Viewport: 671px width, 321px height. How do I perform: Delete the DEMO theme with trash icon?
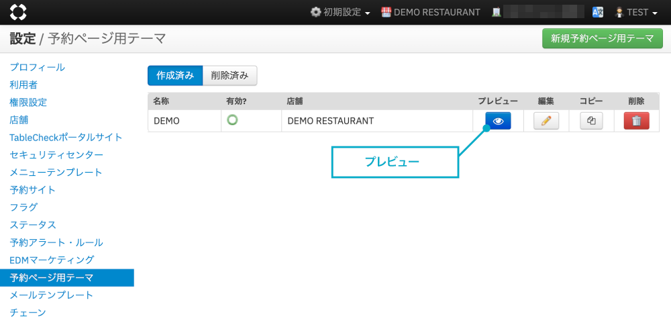coord(636,121)
